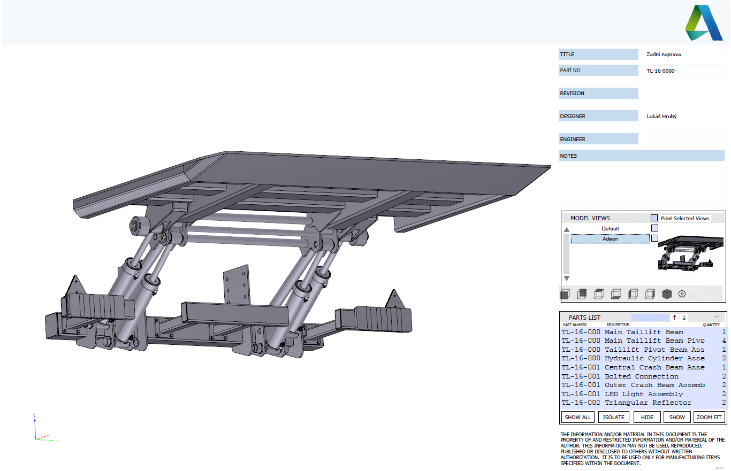Select the right face view cube icon
The image size is (731, 471).
tap(650, 294)
